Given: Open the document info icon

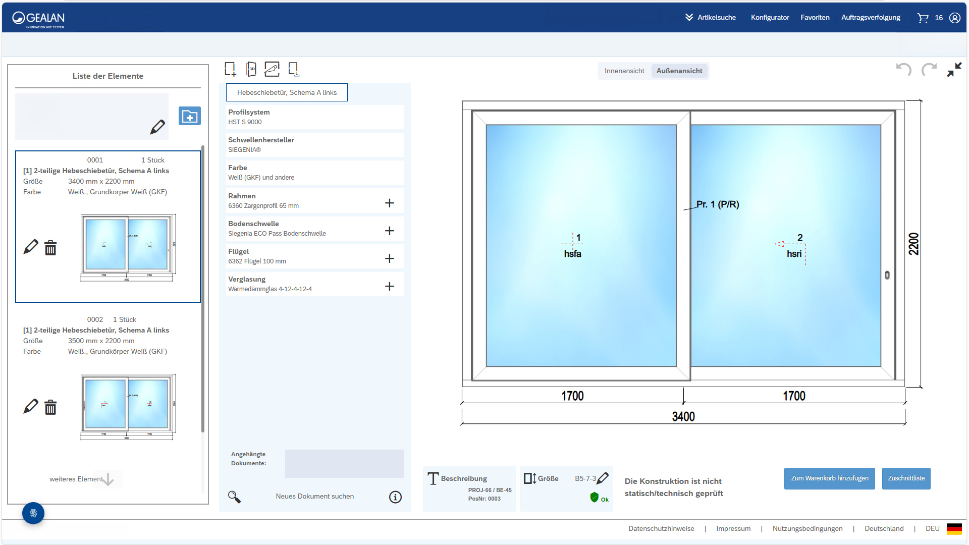Looking at the screenshot, I should click(x=396, y=497).
